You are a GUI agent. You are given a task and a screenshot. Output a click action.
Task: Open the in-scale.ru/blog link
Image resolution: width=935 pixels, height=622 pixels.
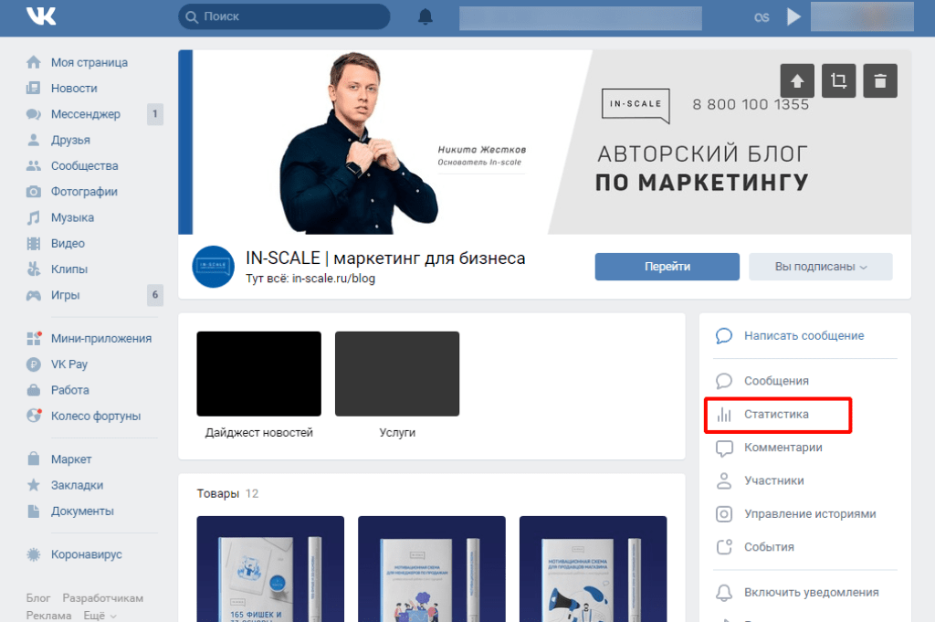pos(333,279)
